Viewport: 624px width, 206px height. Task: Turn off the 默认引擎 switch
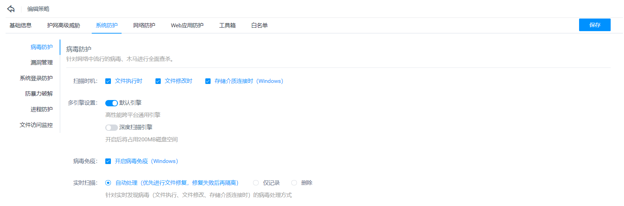(x=111, y=103)
